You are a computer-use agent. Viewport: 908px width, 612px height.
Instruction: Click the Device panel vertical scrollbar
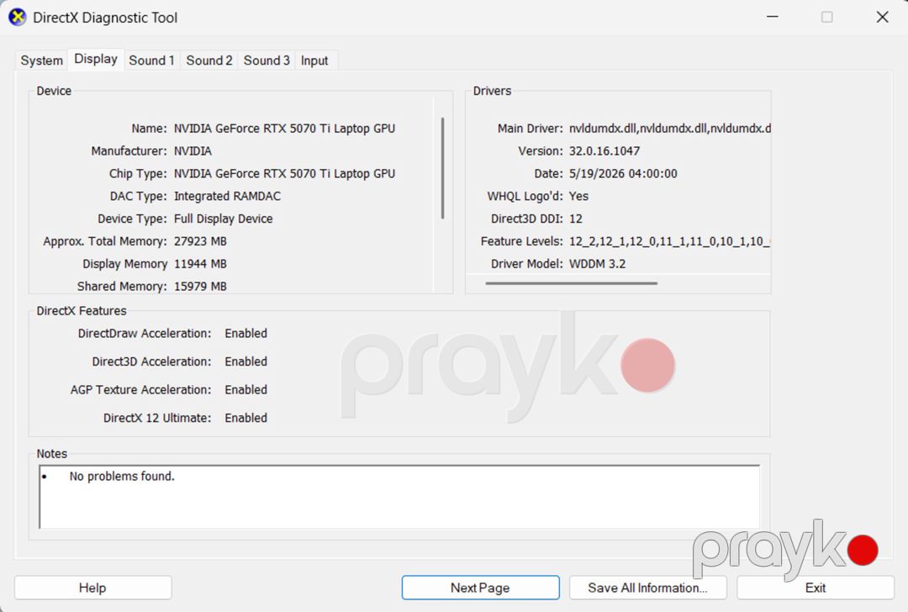pos(442,168)
